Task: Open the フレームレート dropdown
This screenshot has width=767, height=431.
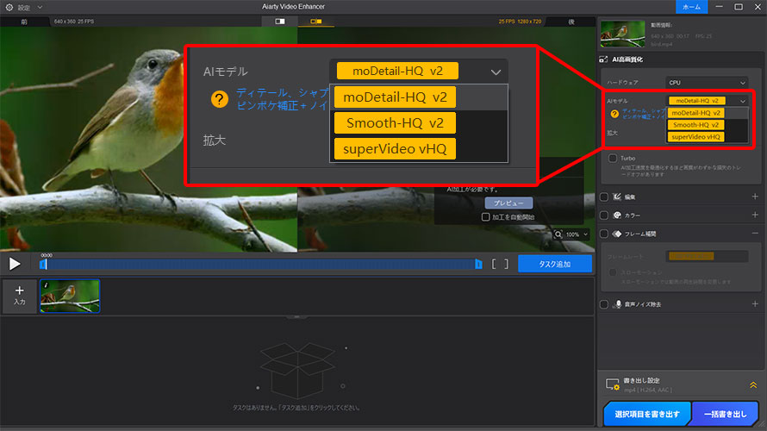Action: pyautogui.click(x=707, y=256)
